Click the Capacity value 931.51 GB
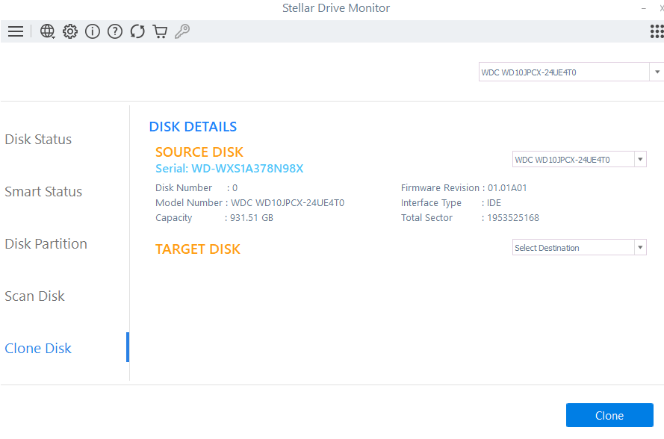 [252, 217]
